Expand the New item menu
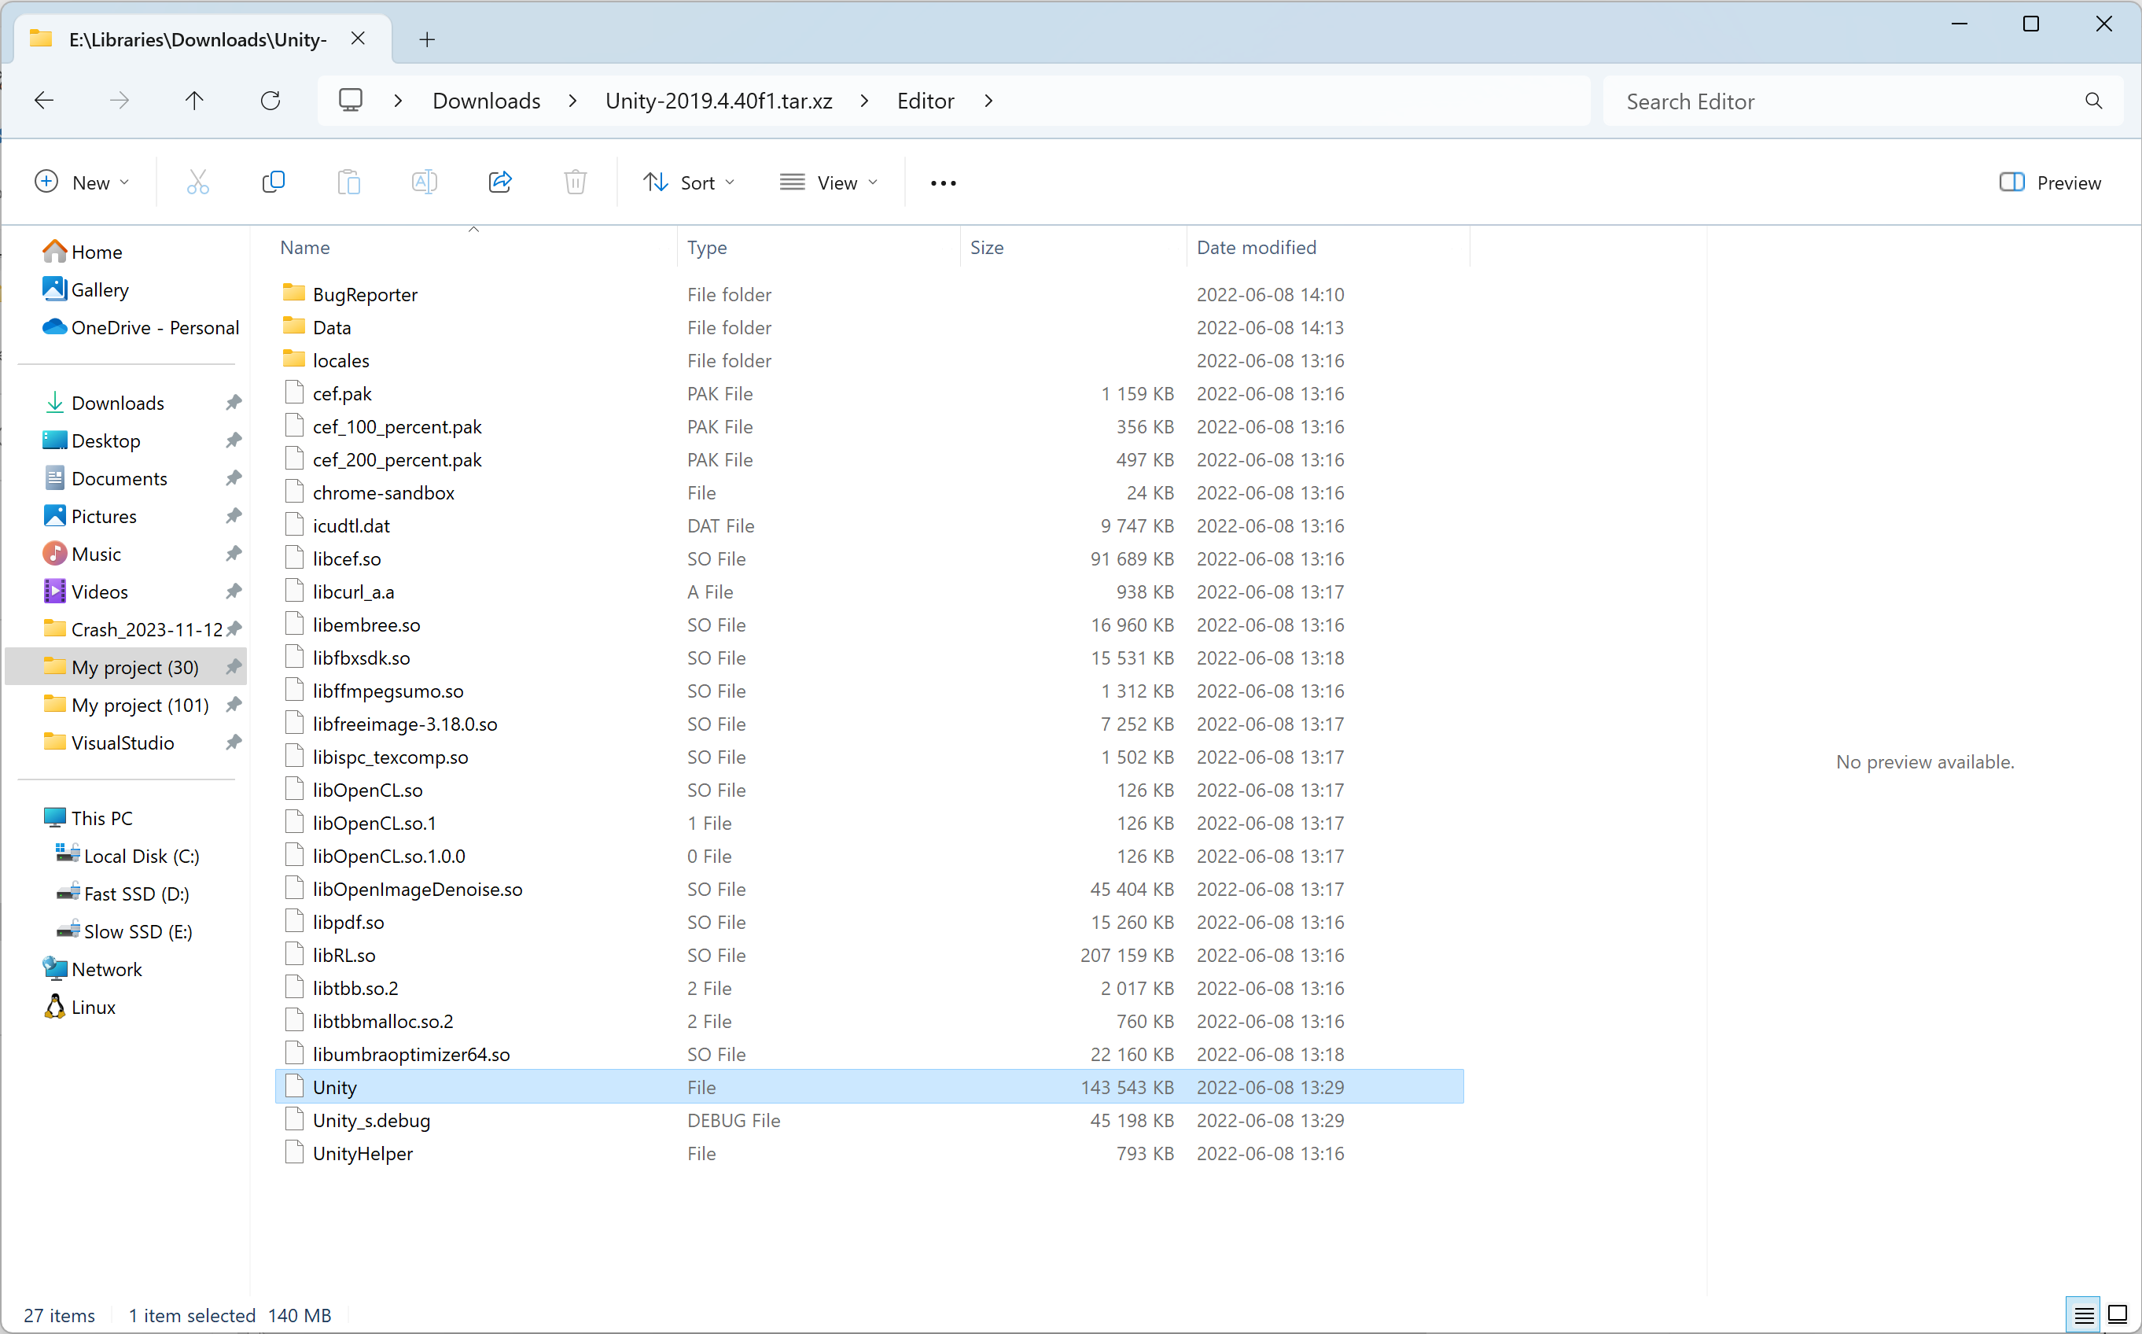This screenshot has width=2142, height=1334. point(82,182)
